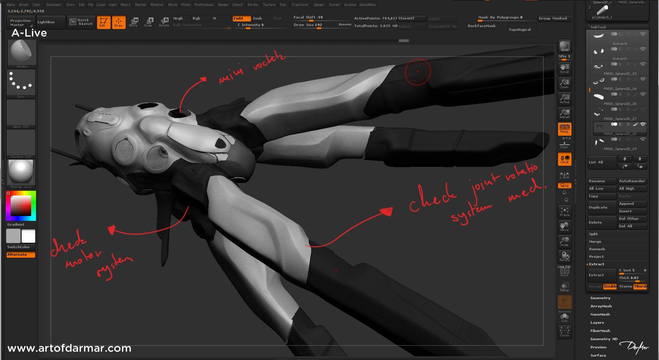
Task: Click the List All button
Action: click(602, 162)
